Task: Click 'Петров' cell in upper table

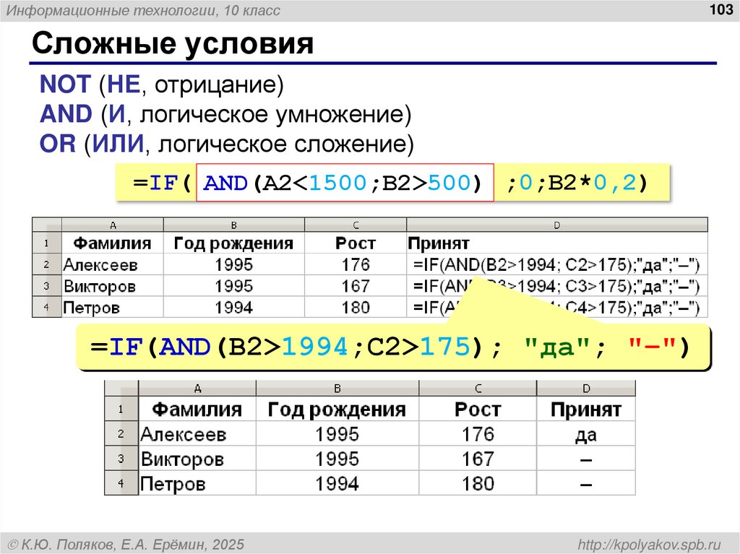Action: [113, 307]
